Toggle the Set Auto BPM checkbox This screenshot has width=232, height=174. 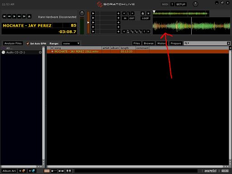[28, 43]
